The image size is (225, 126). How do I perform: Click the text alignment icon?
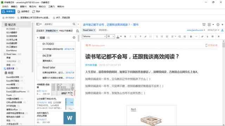pos(173,36)
